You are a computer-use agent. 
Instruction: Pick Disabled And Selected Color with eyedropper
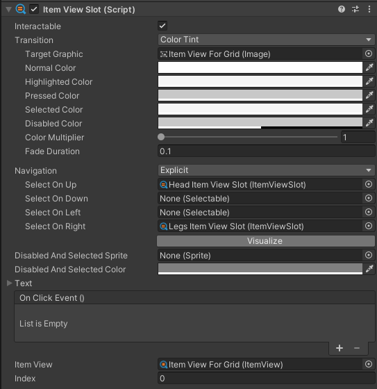click(x=369, y=269)
